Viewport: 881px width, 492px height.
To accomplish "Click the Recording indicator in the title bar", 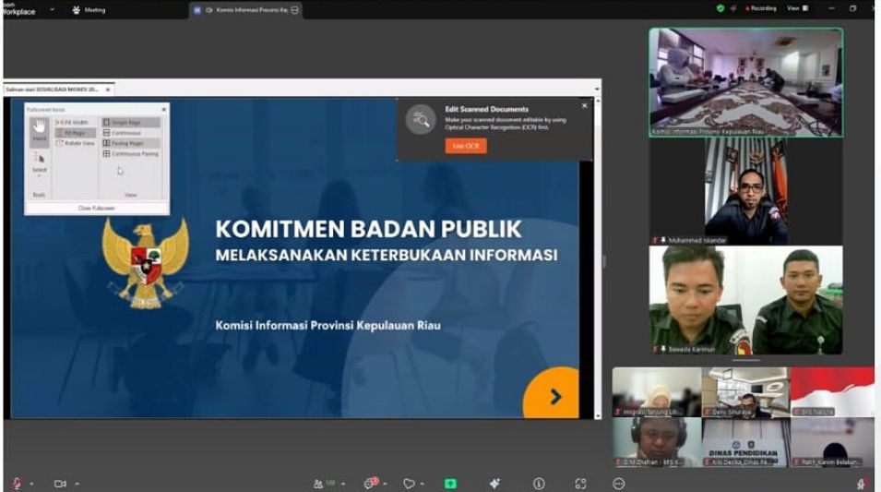I will tap(761, 8).
